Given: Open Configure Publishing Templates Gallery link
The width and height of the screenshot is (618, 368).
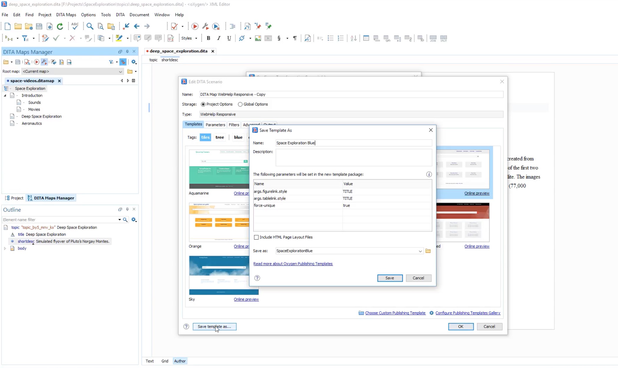Looking at the screenshot, I should [468, 313].
